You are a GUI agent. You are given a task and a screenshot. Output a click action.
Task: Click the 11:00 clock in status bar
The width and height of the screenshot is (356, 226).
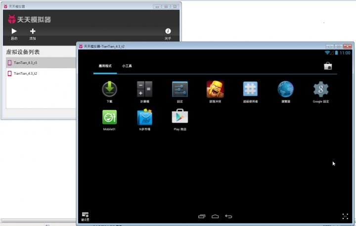[x=345, y=53]
